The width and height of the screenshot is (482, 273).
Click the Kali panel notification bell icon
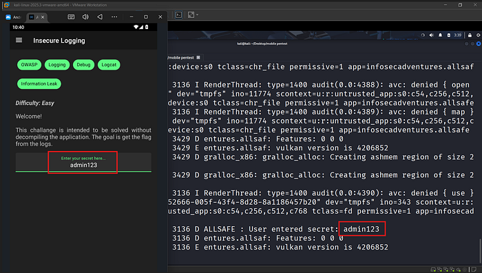440,35
